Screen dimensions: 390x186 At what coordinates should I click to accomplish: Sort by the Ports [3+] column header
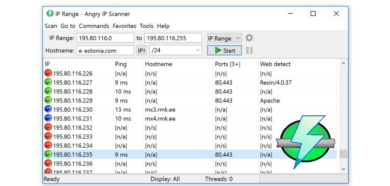236,64
